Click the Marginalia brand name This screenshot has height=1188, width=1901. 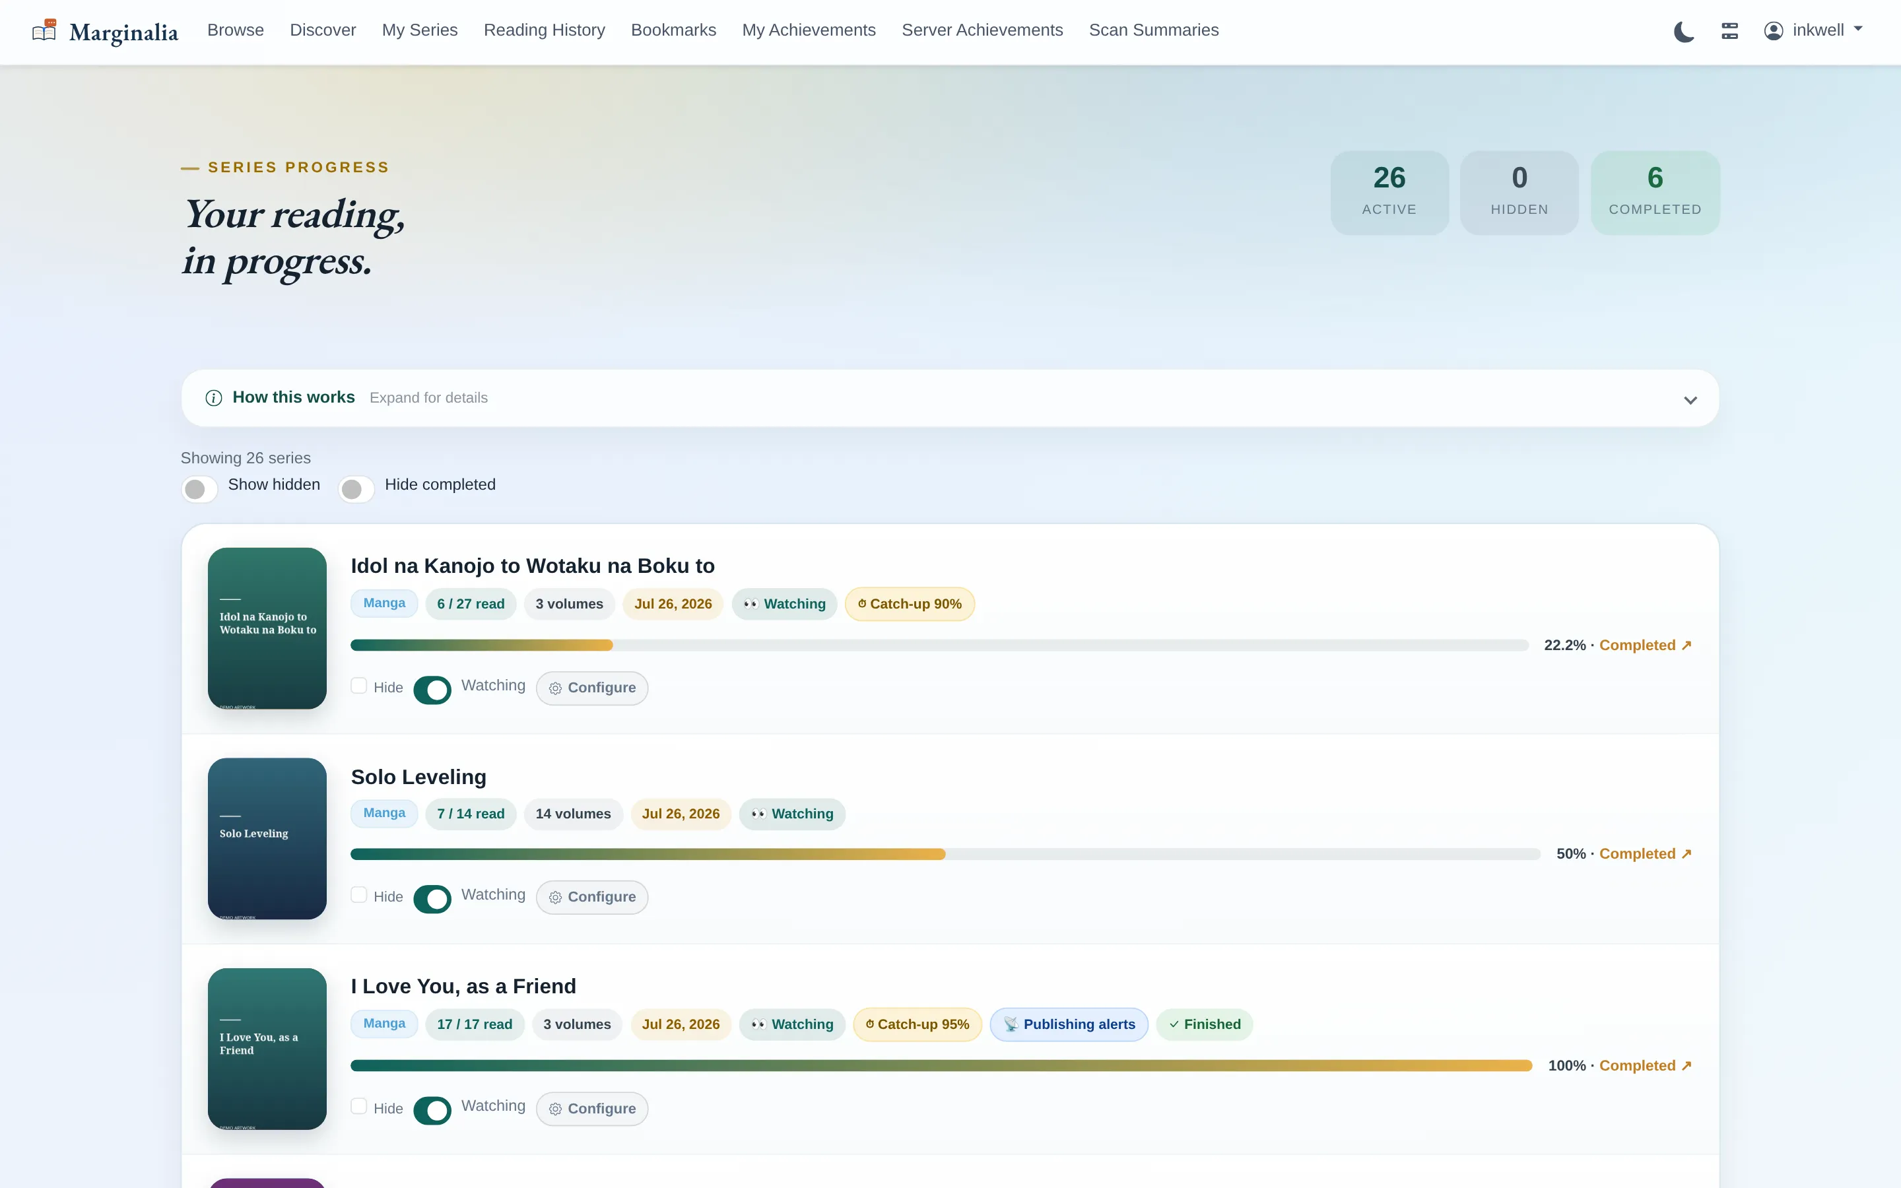coord(123,32)
